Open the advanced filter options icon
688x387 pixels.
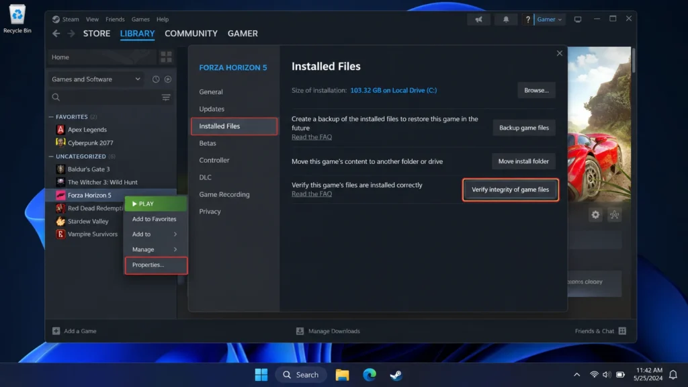coord(166,97)
